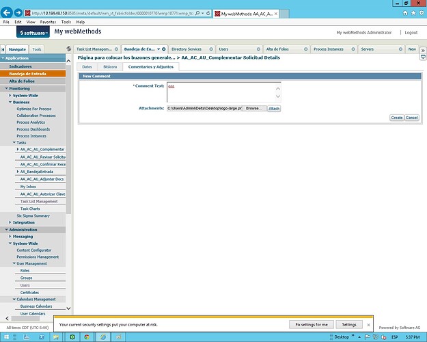Dismiss the security settings notification bar
This screenshot has width=427, height=342.
pyautogui.click(x=368, y=325)
